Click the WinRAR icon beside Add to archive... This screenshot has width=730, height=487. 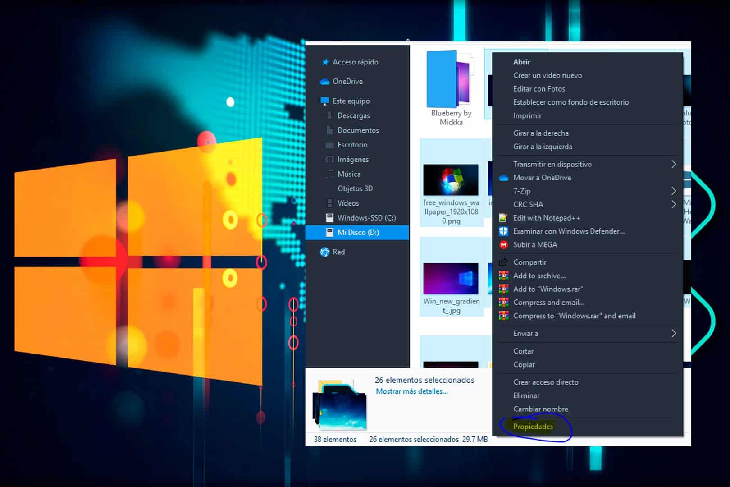[x=503, y=276]
